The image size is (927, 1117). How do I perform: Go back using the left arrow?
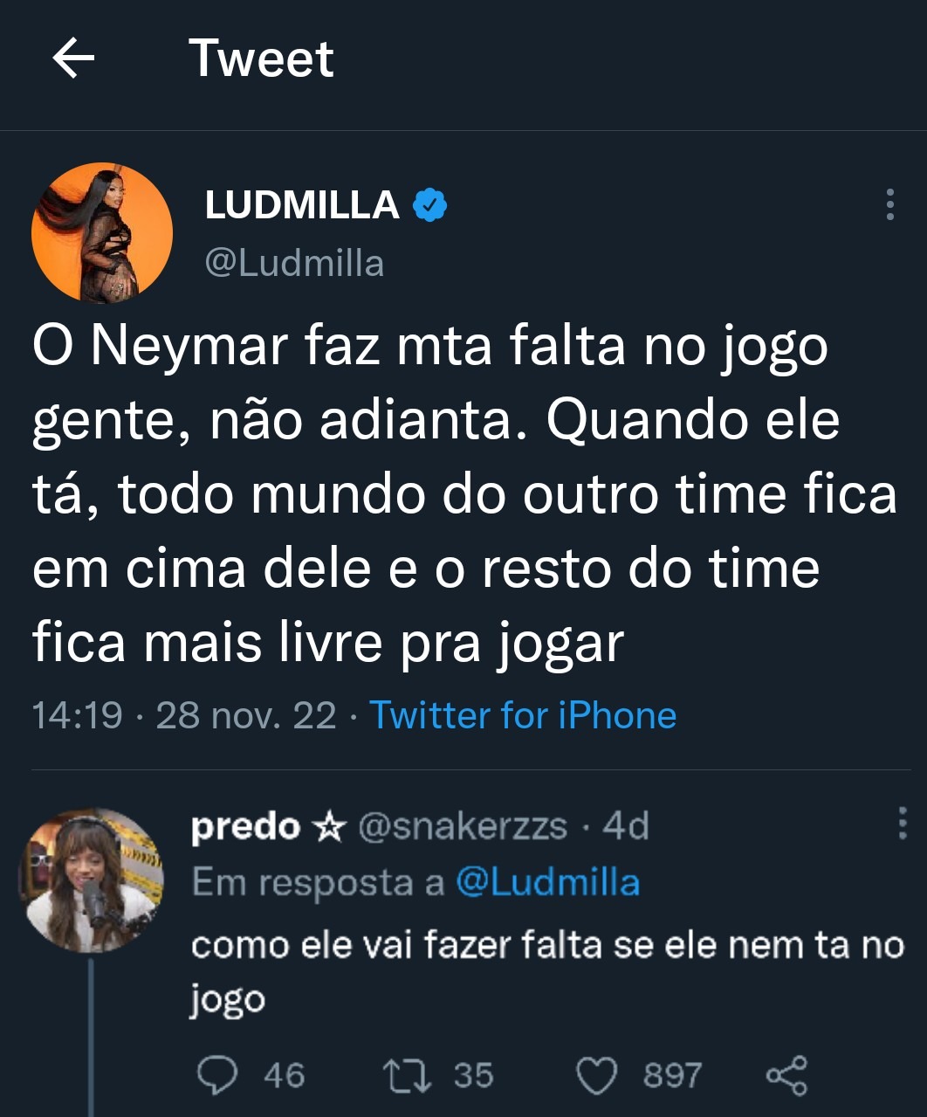[x=73, y=59]
